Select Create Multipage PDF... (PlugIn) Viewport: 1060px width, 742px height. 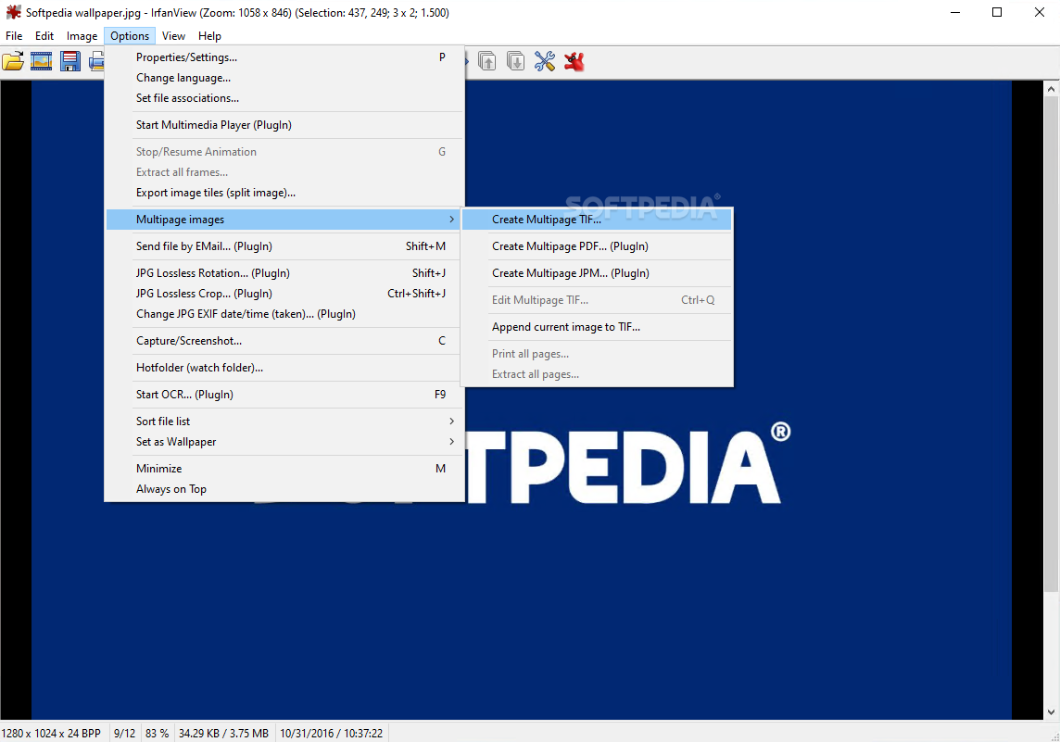coord(597,246)
